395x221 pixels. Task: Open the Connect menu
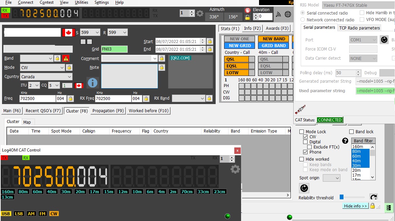(x=25, y=2)
